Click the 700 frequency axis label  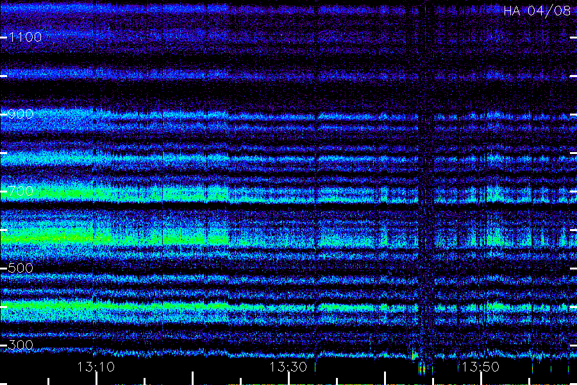tap(21, 191)
